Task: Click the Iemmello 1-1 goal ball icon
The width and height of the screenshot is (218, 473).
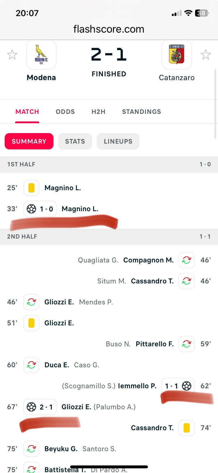Action: point(187,386)
